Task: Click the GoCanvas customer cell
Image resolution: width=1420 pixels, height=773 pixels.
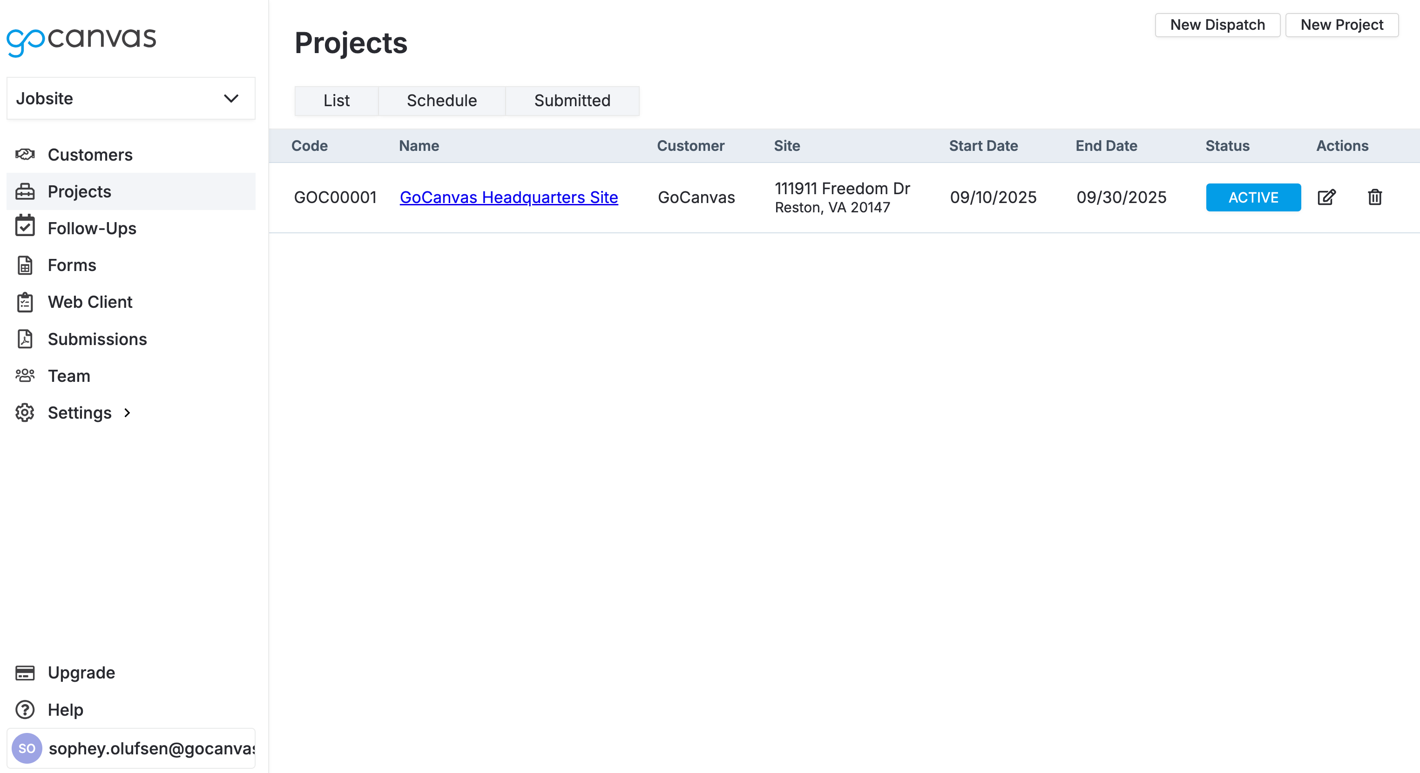Action: 696,197
